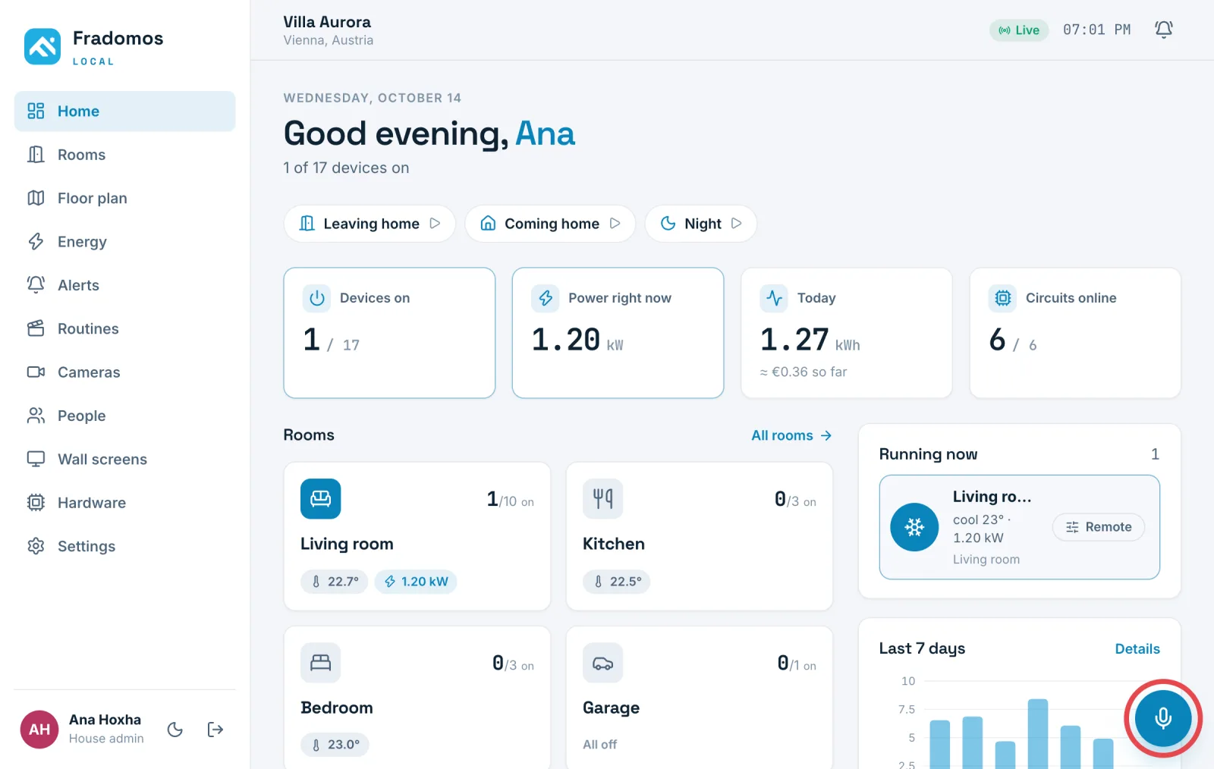Open the People page
The image size is (1214, 769).
[125, 416]
